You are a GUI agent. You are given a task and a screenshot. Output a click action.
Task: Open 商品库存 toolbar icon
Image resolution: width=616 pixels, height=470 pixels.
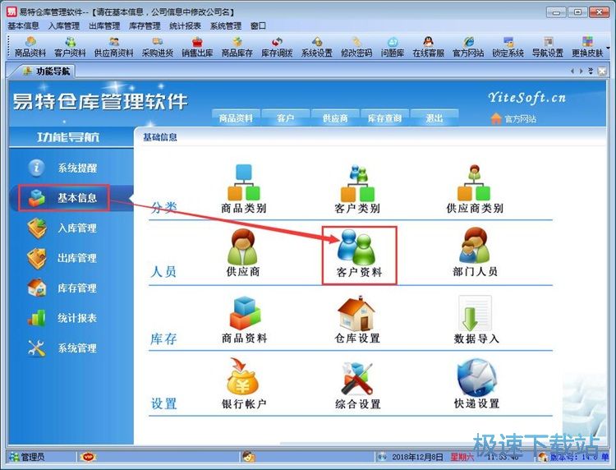[x=237, y=46]
